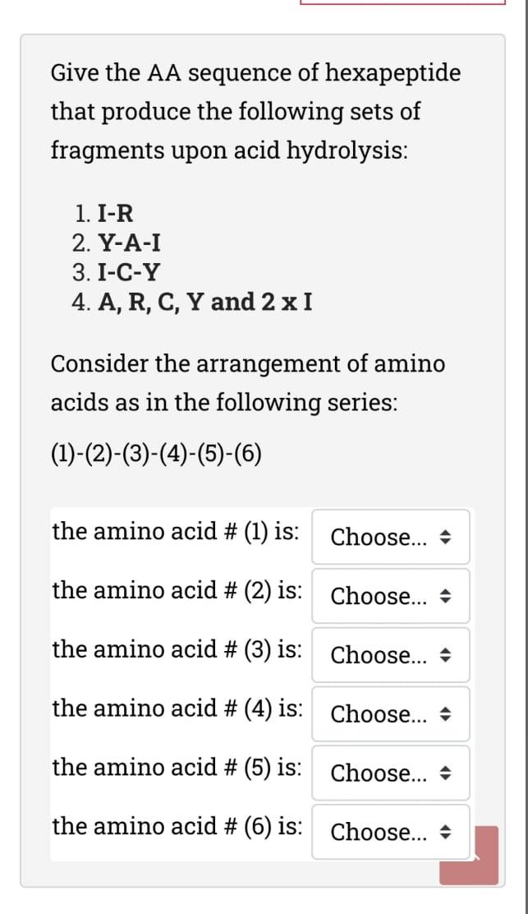The height and width of the screenshot is (914, 528).
Task: Open the amino acid #(5) Choose dropdown
Action: click(x=390, y=773)
